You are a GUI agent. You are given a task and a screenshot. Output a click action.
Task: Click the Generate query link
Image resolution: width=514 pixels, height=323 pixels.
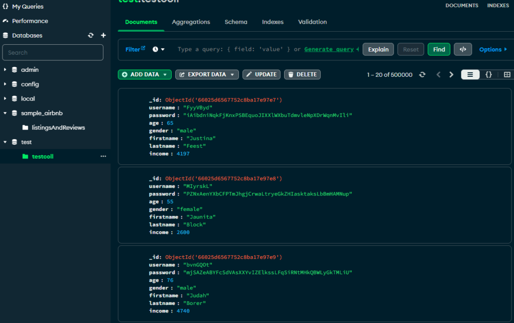329,49
